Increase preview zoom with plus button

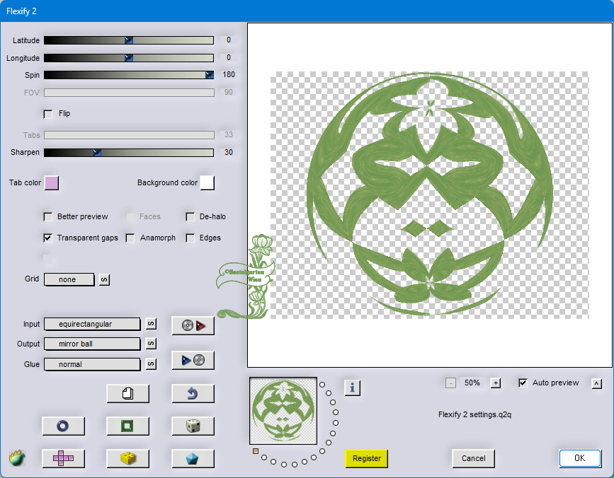[496, 383]
